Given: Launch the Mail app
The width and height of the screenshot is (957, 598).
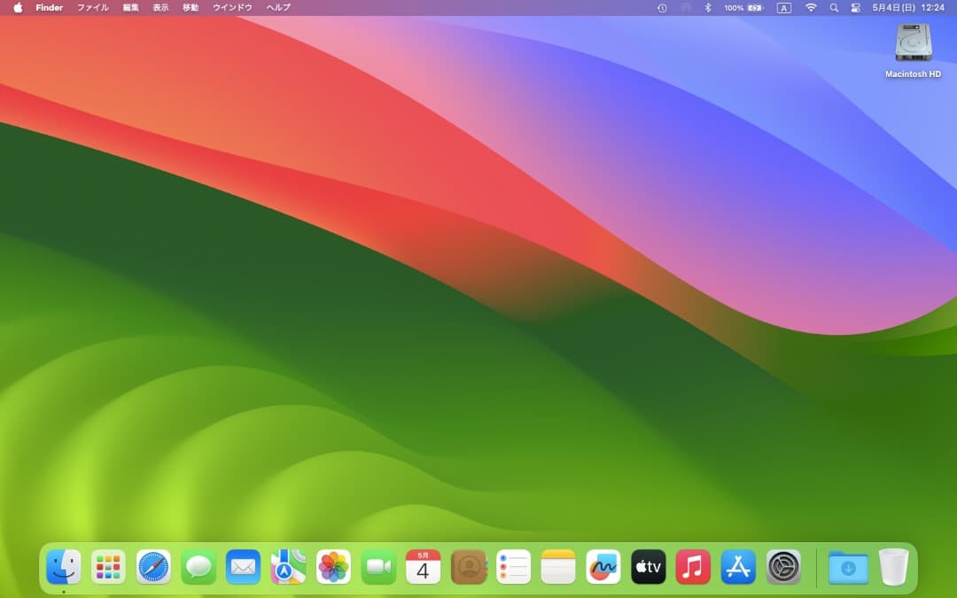Looking at the screenshot, I should [244, 567].
